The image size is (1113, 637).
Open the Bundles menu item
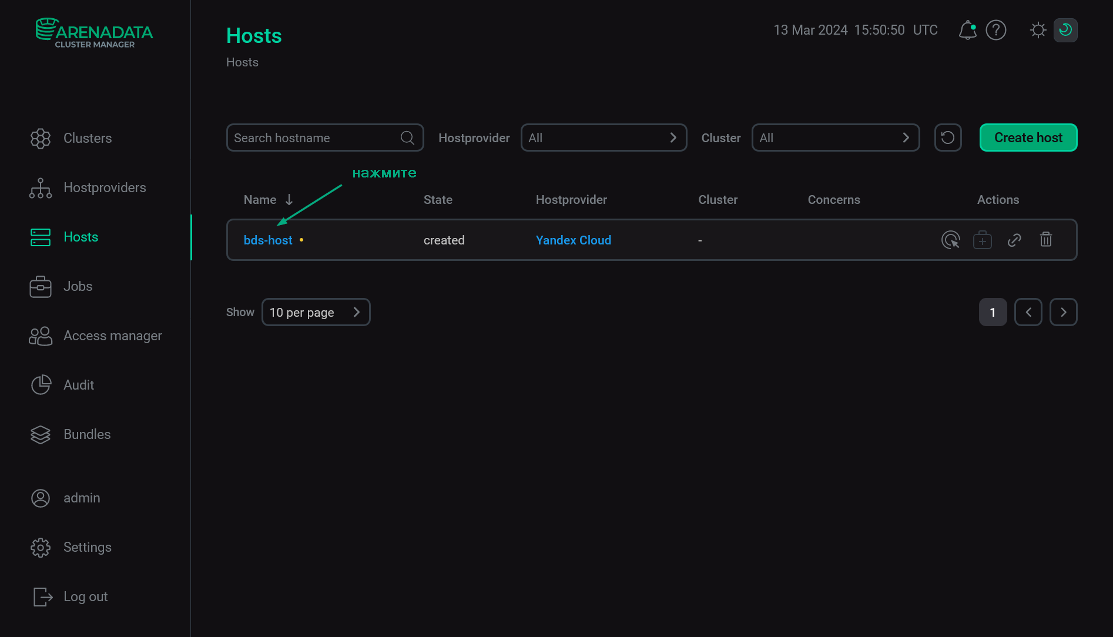pyautogui.click(x=87, y=434)
